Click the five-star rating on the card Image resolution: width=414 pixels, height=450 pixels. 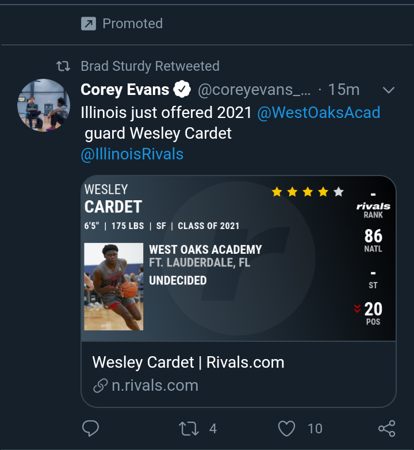click(308, 192)
